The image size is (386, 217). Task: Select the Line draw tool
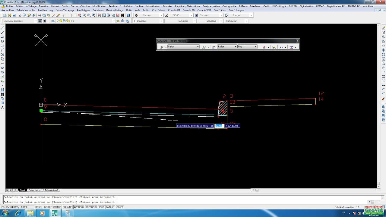point(3,28)
